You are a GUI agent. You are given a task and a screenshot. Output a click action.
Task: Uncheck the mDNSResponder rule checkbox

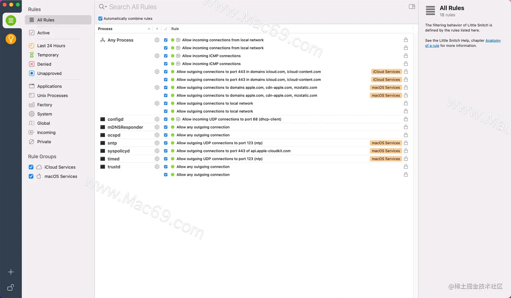(x=166, y=127)
